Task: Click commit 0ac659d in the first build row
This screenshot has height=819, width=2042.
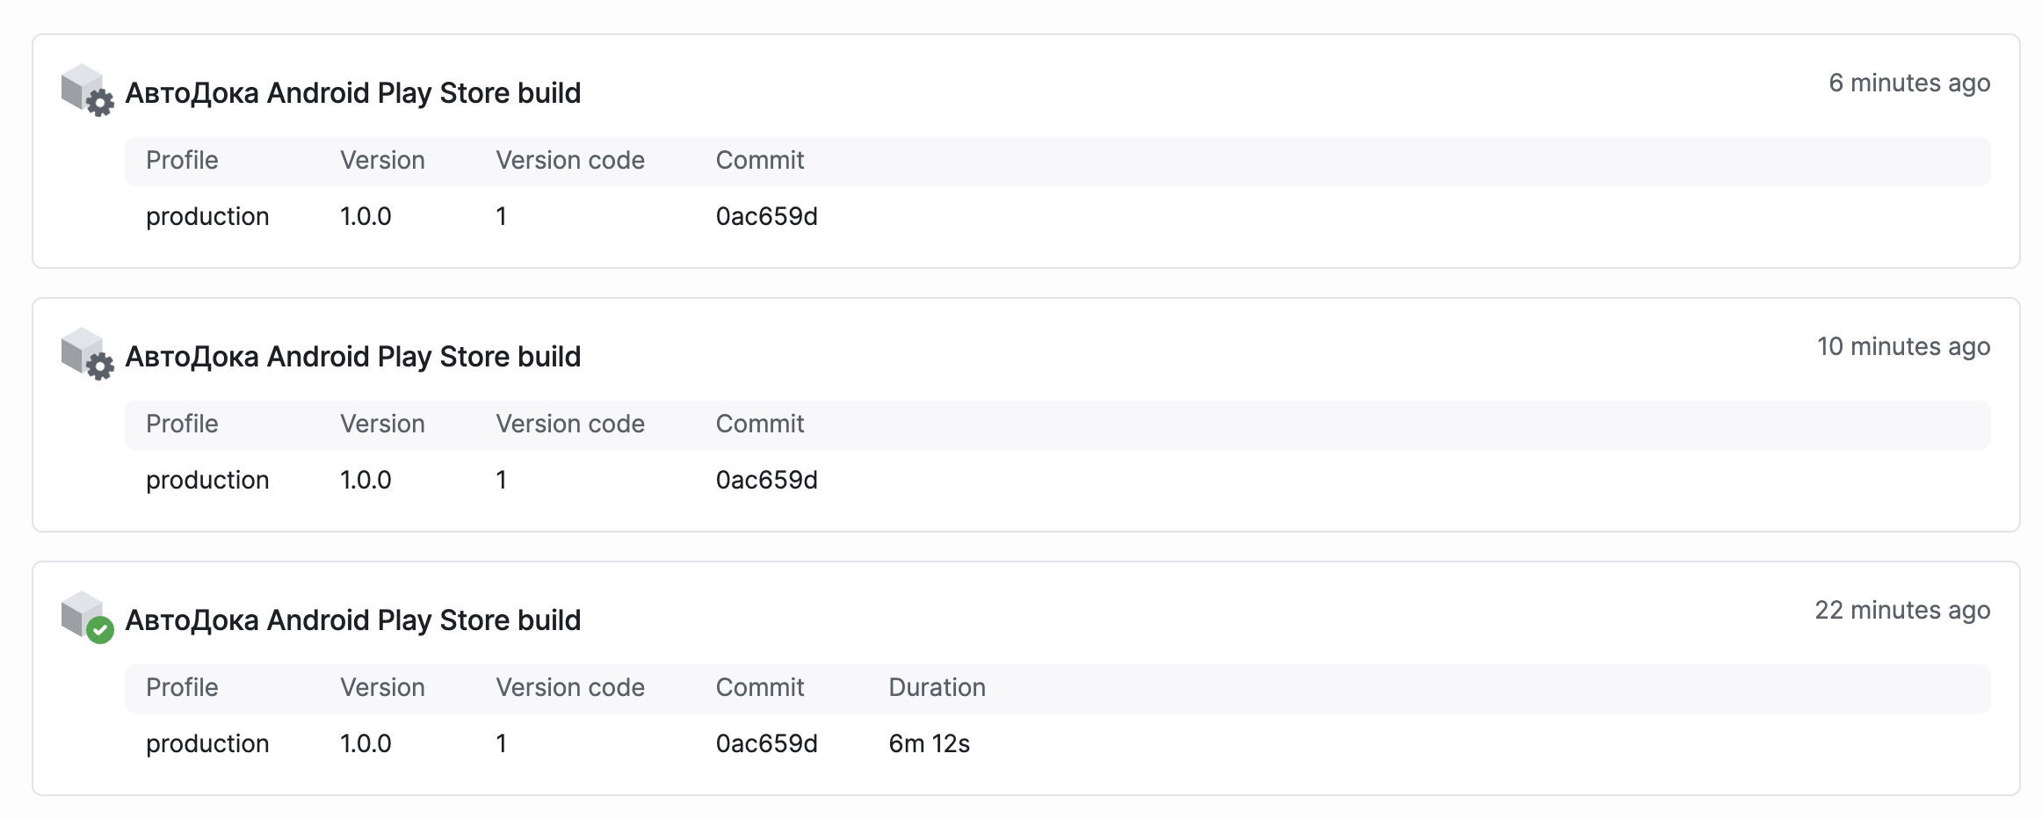Action: pos(766,216)
